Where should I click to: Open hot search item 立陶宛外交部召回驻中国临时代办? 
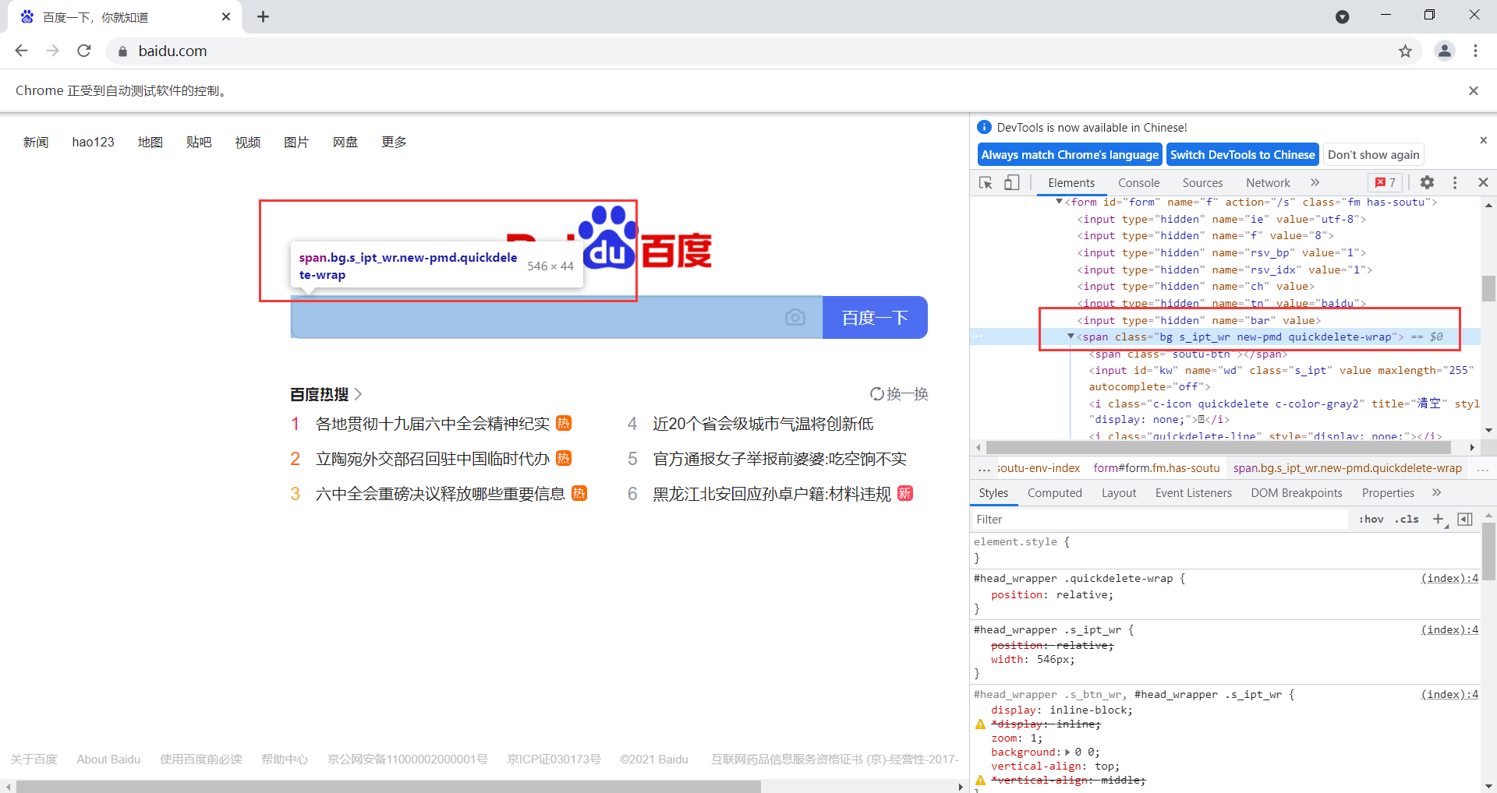(433, 459)
